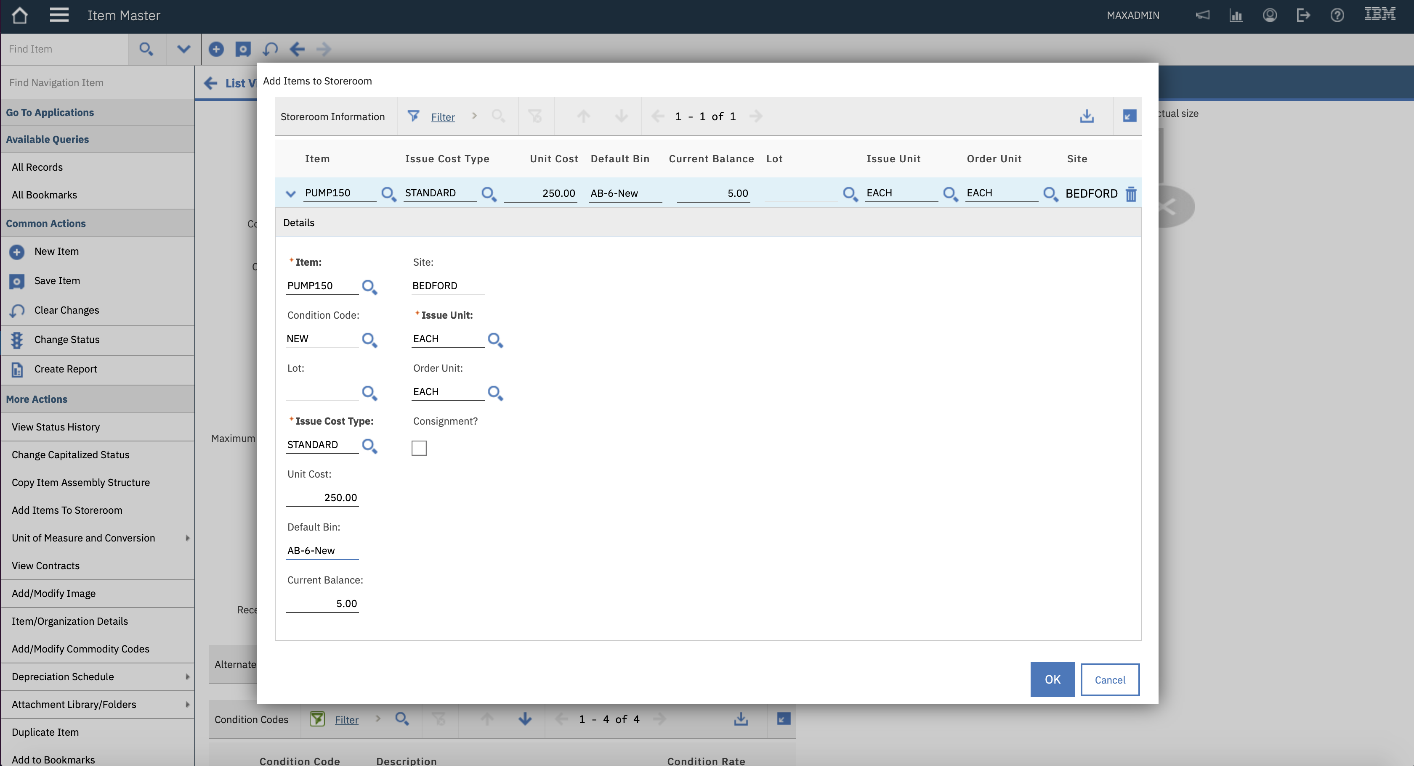Open the Storeroom Information Filter link

[442, 117]
